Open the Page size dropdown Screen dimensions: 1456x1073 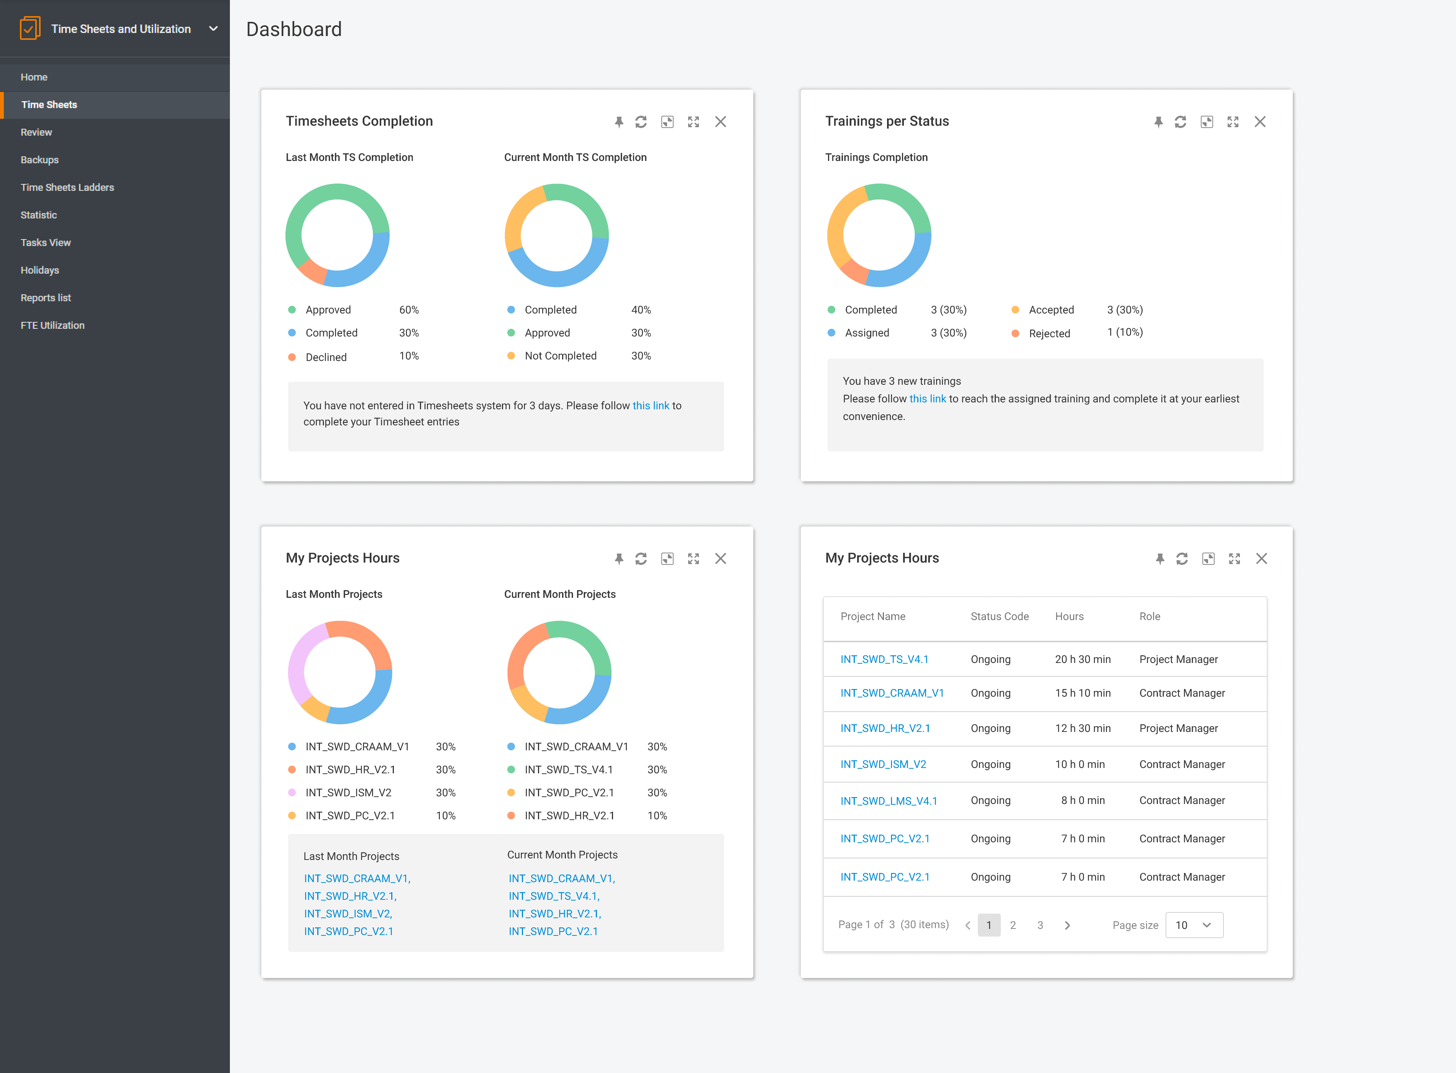1194,925
